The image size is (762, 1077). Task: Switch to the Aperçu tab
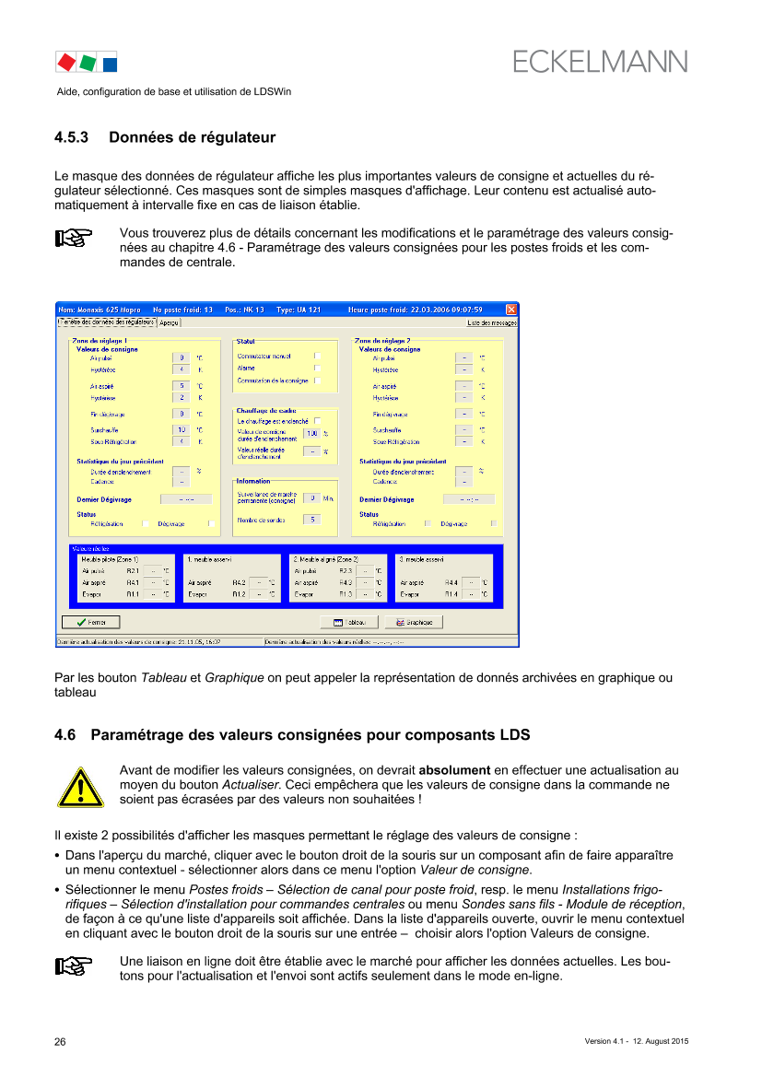(169, 323)
